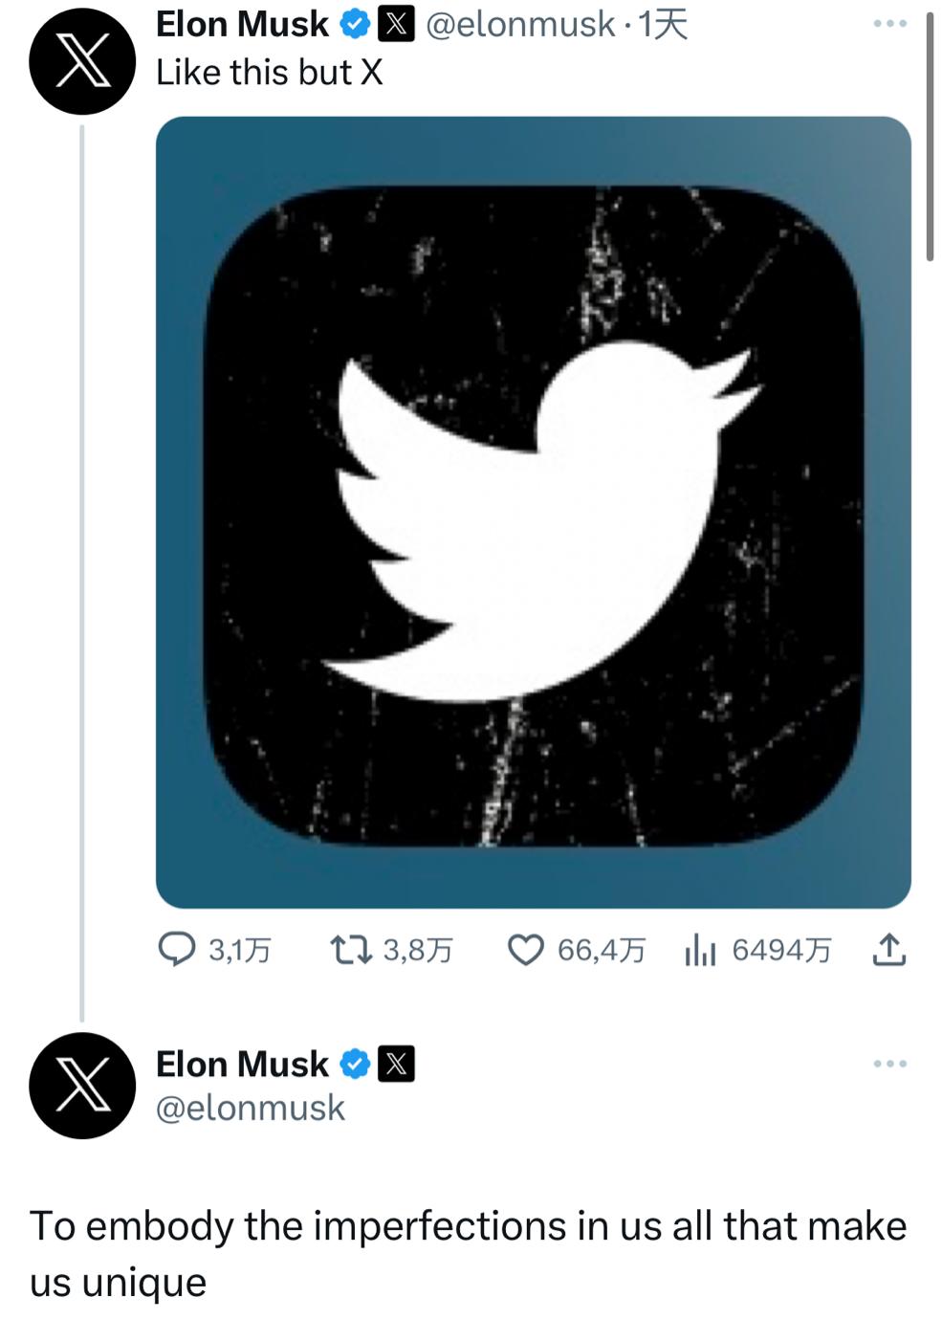Click blue verified badge on top post
942x1319 pixels.
(x=356, y=25)
